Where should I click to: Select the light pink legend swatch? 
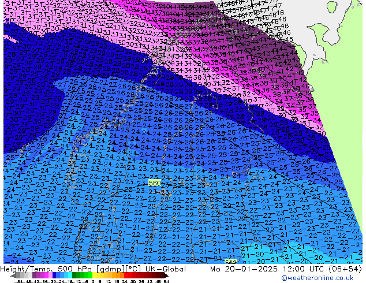tap(50, 275)
